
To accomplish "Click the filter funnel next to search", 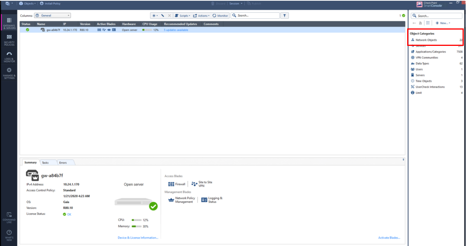I will click(x=284, y=16).
